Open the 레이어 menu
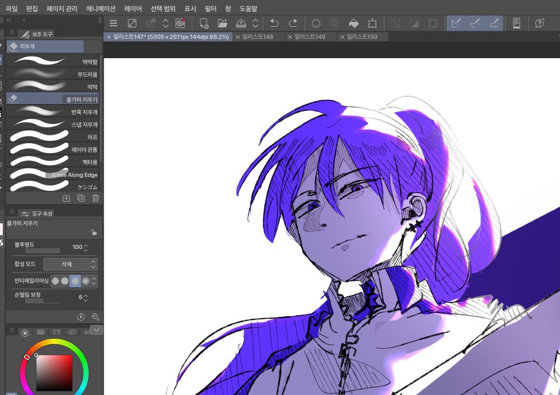560x395 pixels. point(133,8)
